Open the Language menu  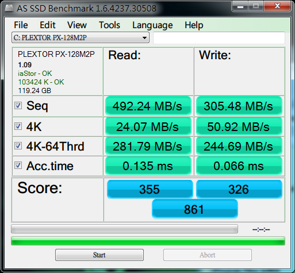tap(152, 25)
